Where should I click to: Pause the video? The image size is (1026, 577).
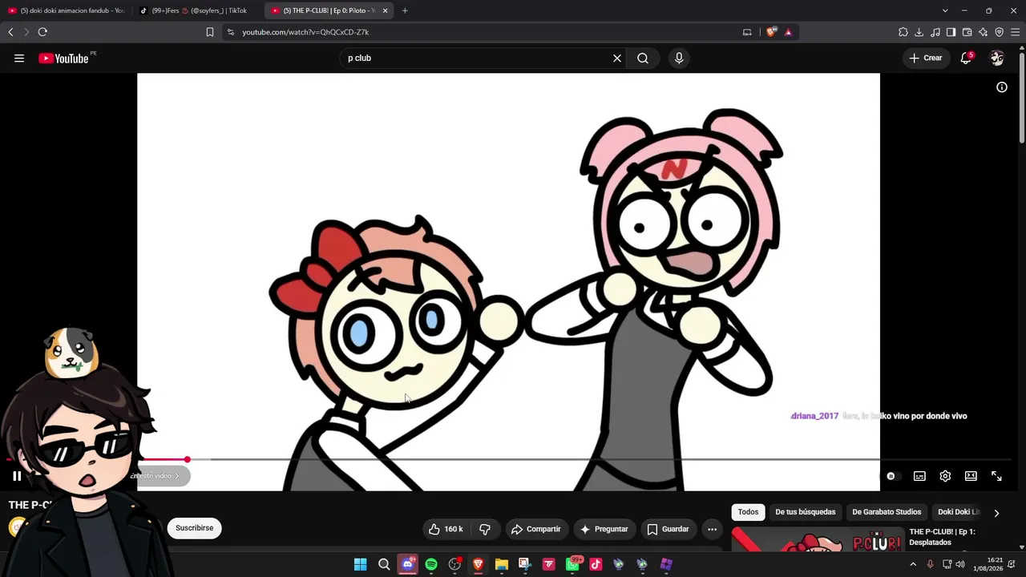point(17,476)
